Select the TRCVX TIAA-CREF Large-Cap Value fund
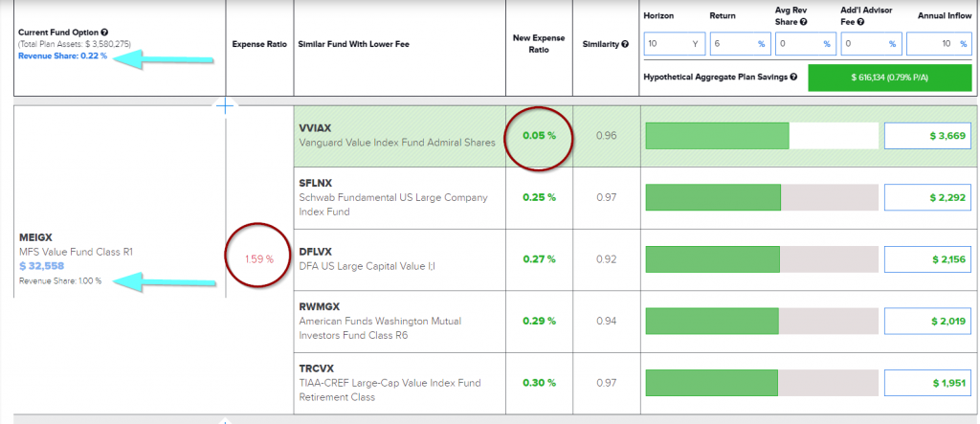This screenshot has width=980, height=424. click(x=398, y=383)
